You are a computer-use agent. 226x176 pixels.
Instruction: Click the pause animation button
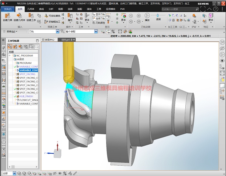[139, 16]
